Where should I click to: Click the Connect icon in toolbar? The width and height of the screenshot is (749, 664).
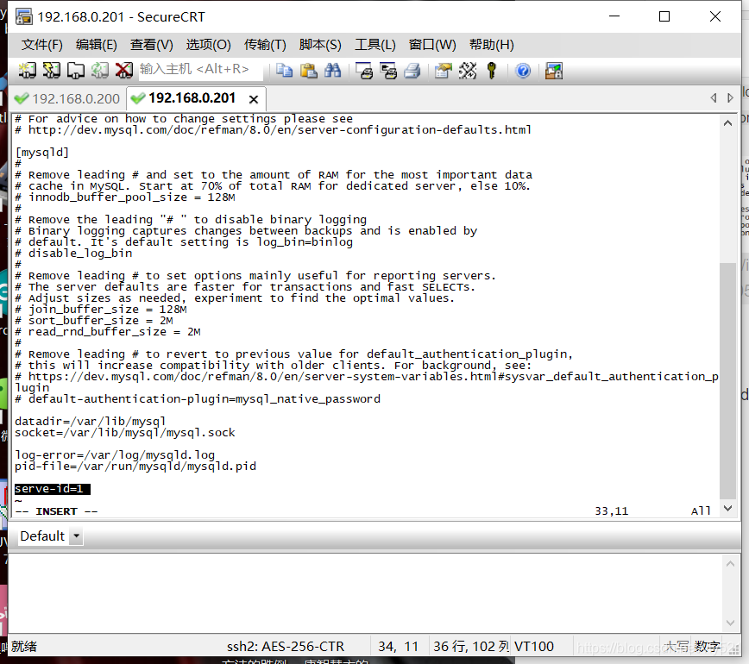[x=28, y=70]
